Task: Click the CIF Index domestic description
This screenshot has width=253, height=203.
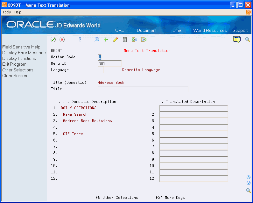Action: pos(73,134)
